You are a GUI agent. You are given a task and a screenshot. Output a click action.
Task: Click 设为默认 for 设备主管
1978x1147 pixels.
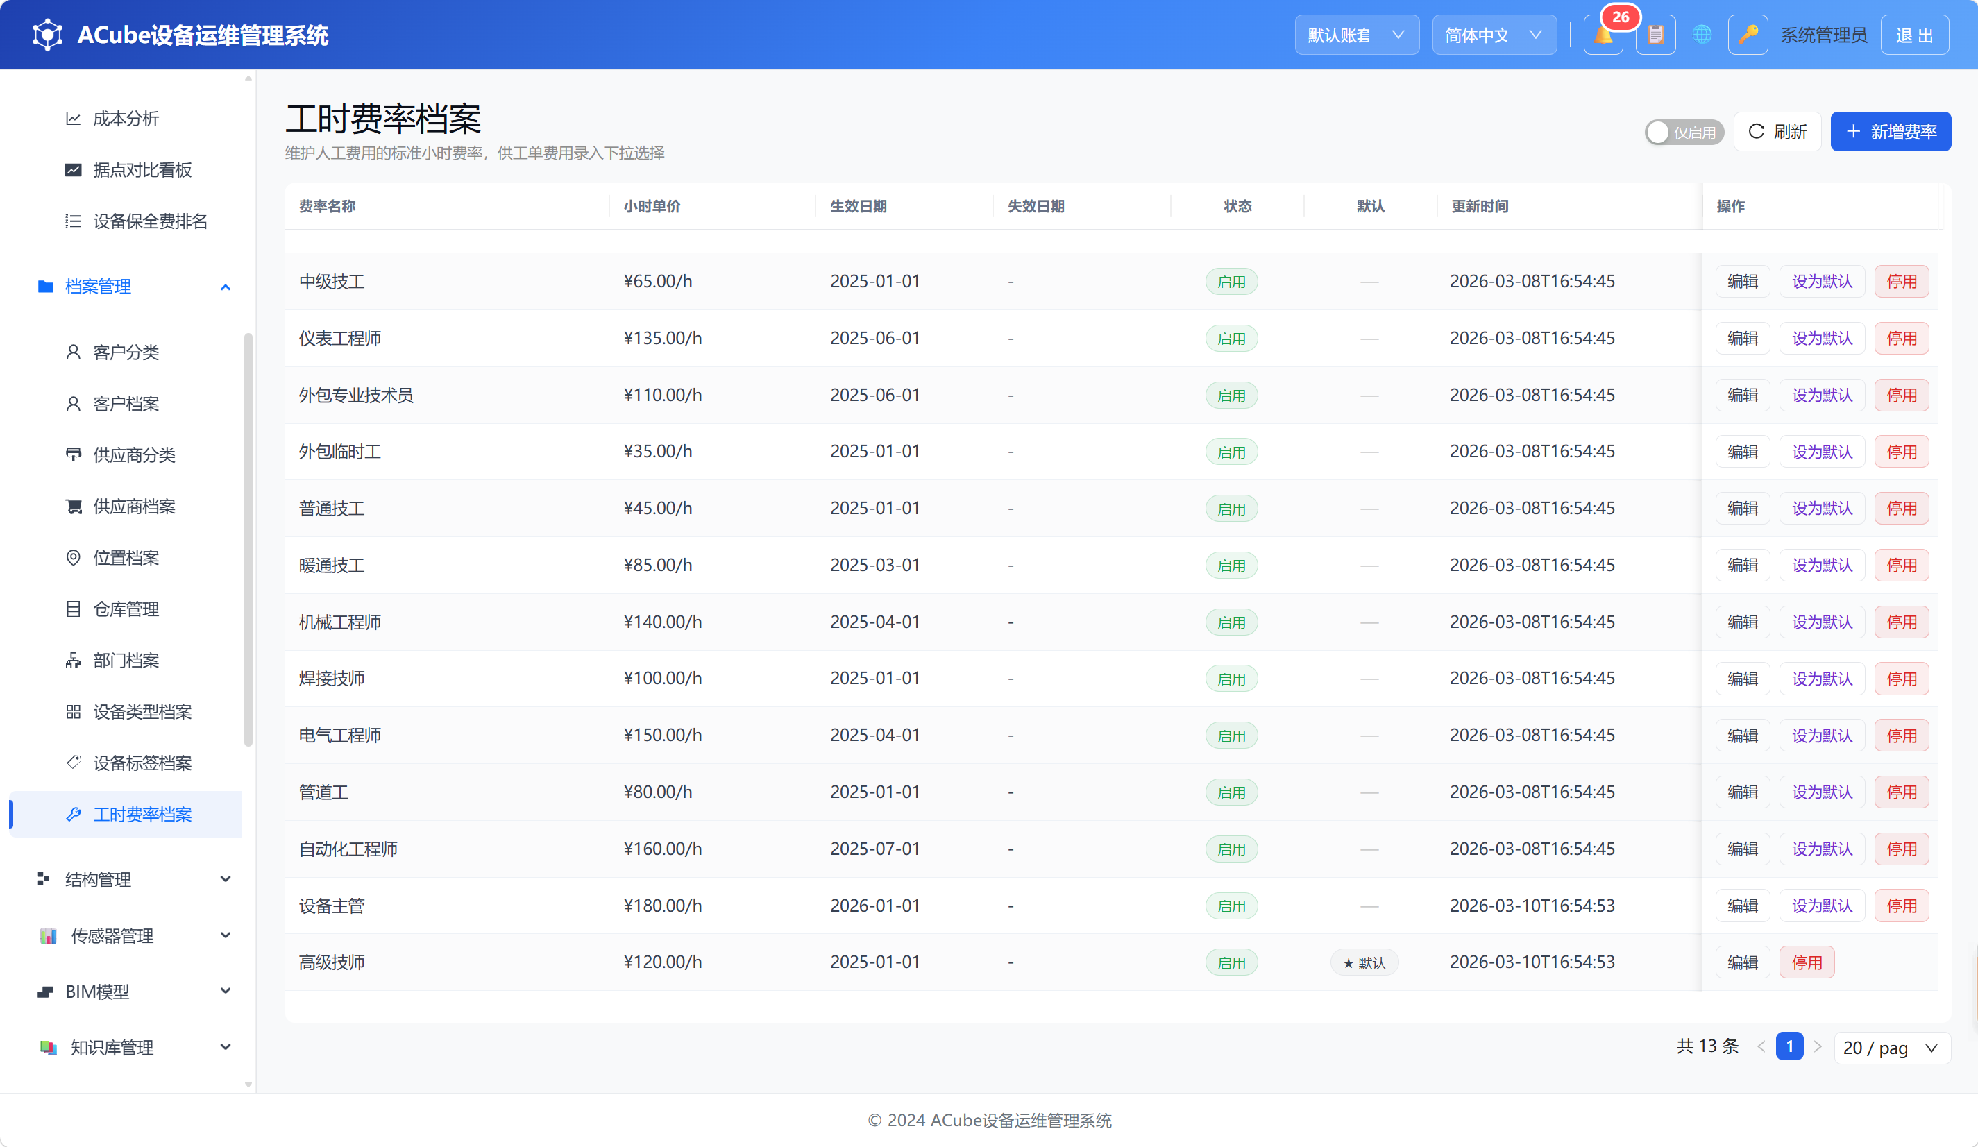pos(1822,906)
